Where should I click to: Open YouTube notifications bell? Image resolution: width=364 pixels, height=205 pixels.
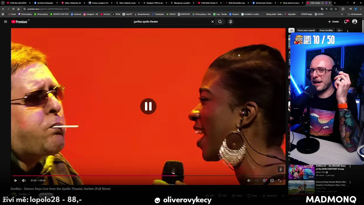pos(346,22)
